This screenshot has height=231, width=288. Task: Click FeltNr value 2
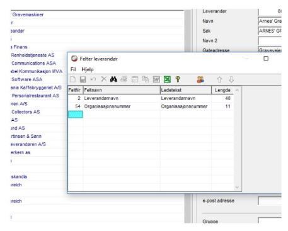pyautogui.click(x=76, y=98)
